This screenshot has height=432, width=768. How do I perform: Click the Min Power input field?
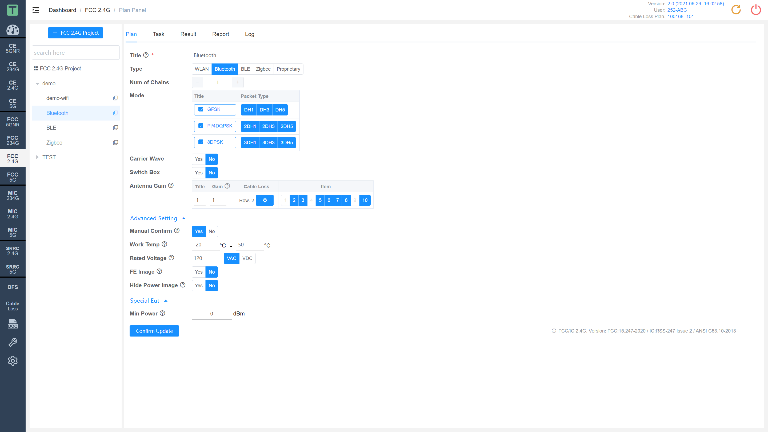click(211, 314)
